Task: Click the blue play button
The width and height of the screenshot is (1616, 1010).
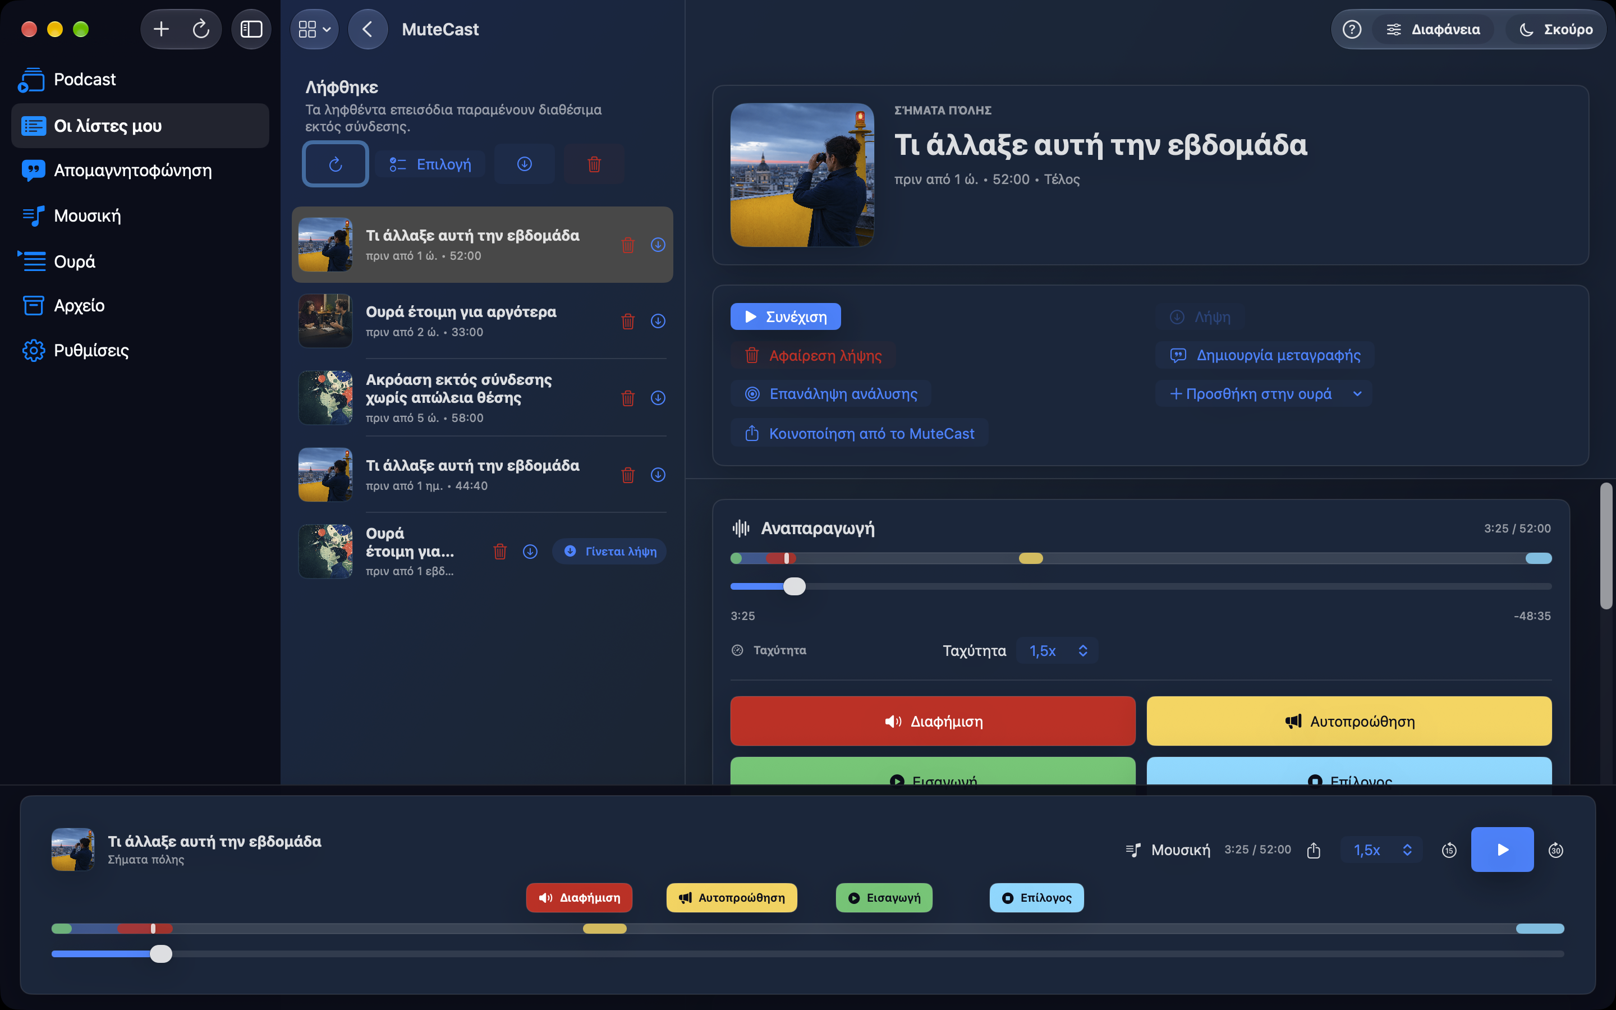Action: 1502,850
